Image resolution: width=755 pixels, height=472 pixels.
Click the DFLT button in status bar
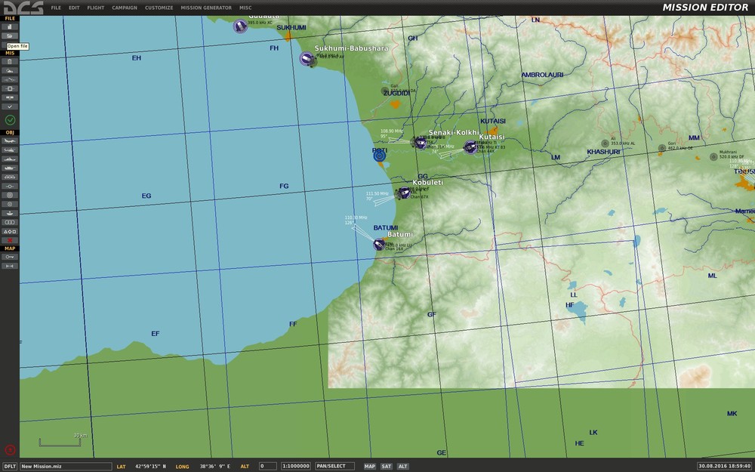(11, 466)
